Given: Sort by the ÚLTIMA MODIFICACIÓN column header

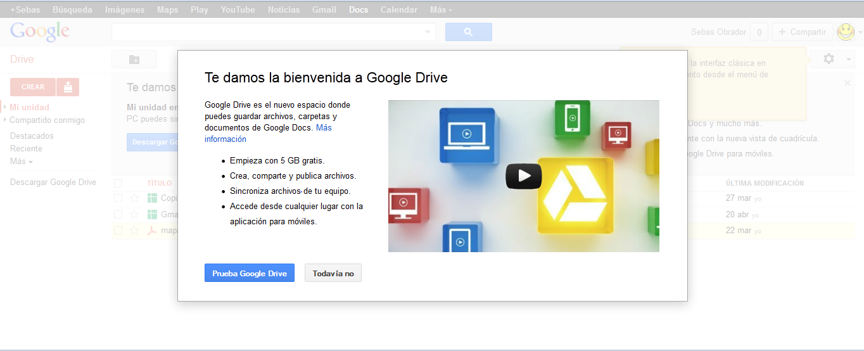Looking at the screenshot, I should (765, 183).
